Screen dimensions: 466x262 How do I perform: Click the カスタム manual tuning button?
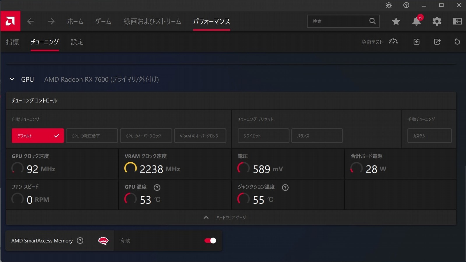(429, 136)
